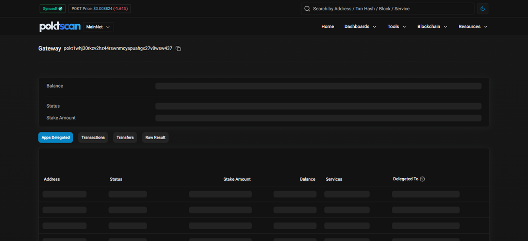Expand the Blockchain menu
Image resolution: width=528 pixels, height=241 pixels.
[x=433, y=27]
